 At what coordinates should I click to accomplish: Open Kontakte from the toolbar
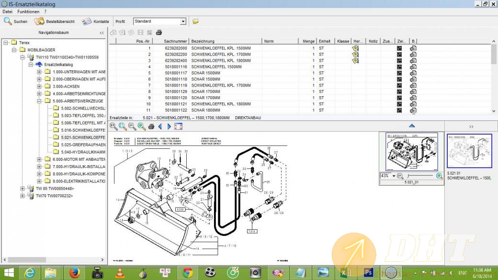pos(95,21)
